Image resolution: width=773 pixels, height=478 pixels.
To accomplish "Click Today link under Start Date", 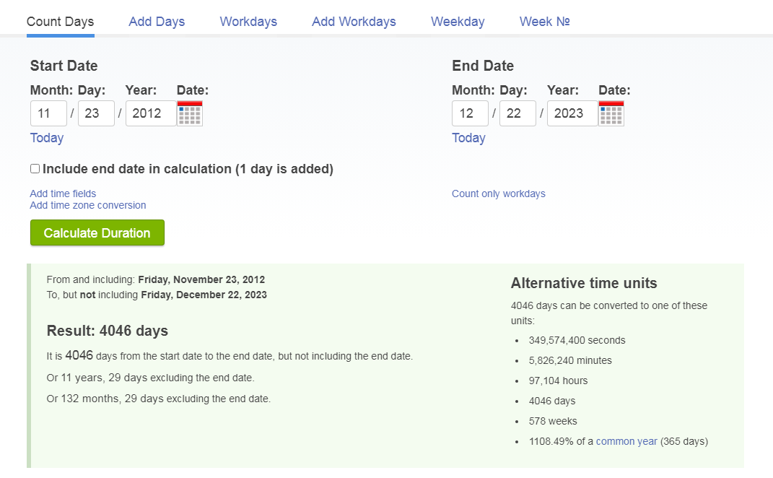I will click(x=47, y=138).
